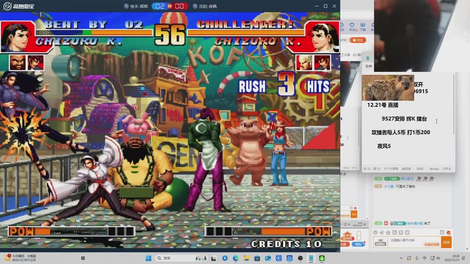Screen dimensions: 470x264
Task: Click the taskbar search box
Action: [x=182, y=258]
